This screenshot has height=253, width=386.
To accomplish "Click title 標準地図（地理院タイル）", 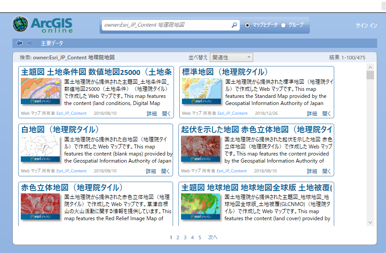I will click(x=225, y=72).
